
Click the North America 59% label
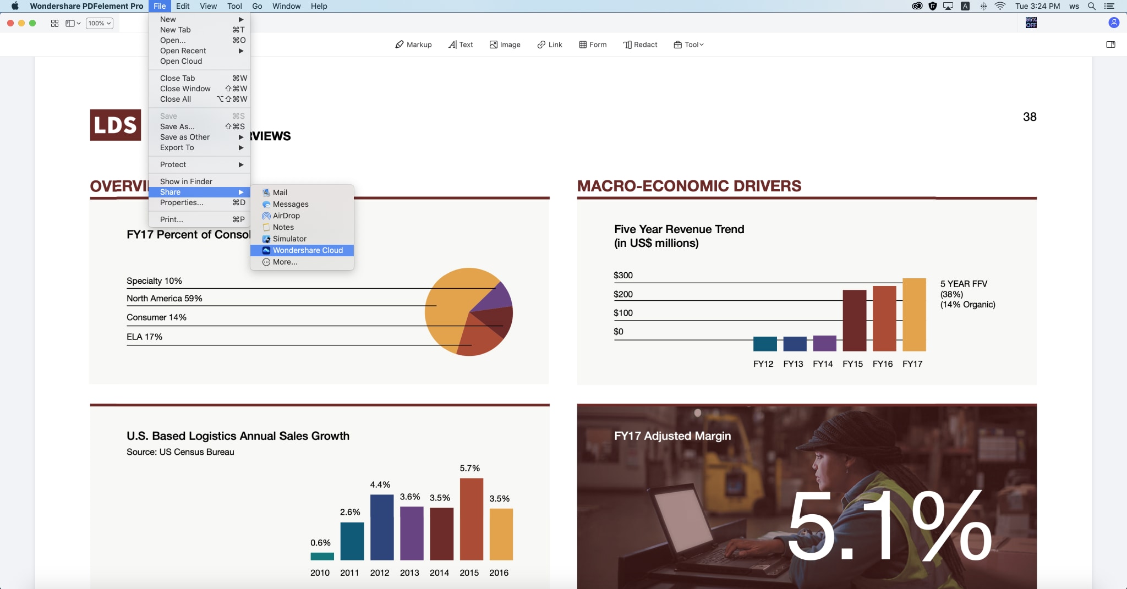[x=165, y=298]
